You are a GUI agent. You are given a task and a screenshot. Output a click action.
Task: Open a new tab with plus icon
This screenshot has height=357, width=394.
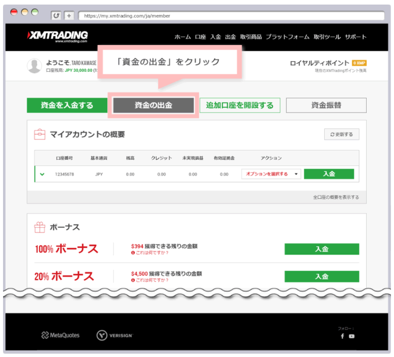tap(69, 16)
